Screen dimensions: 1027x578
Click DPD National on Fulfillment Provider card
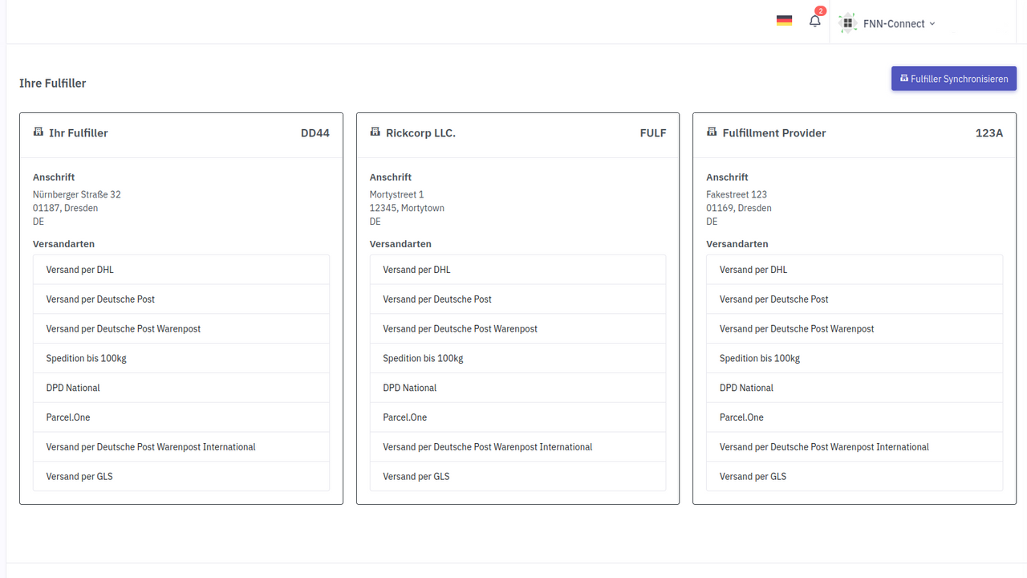coord(745,388)
